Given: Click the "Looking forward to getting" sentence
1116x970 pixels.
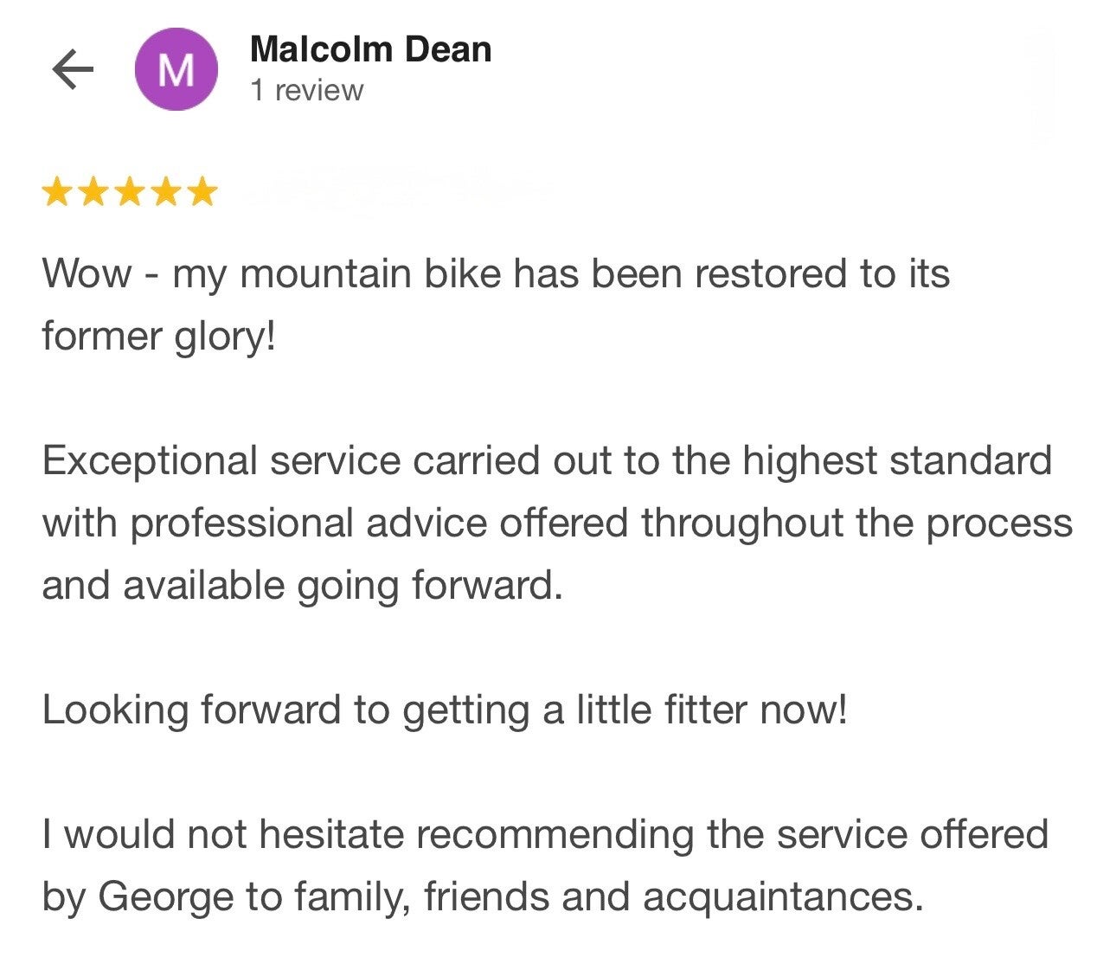Looking at the screenshot, I should [445, 710].
